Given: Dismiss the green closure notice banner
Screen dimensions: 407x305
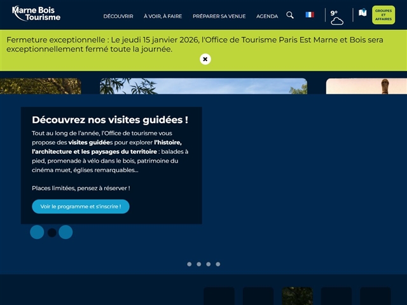Looking at the screenshot, I should (x=205, y=59).
